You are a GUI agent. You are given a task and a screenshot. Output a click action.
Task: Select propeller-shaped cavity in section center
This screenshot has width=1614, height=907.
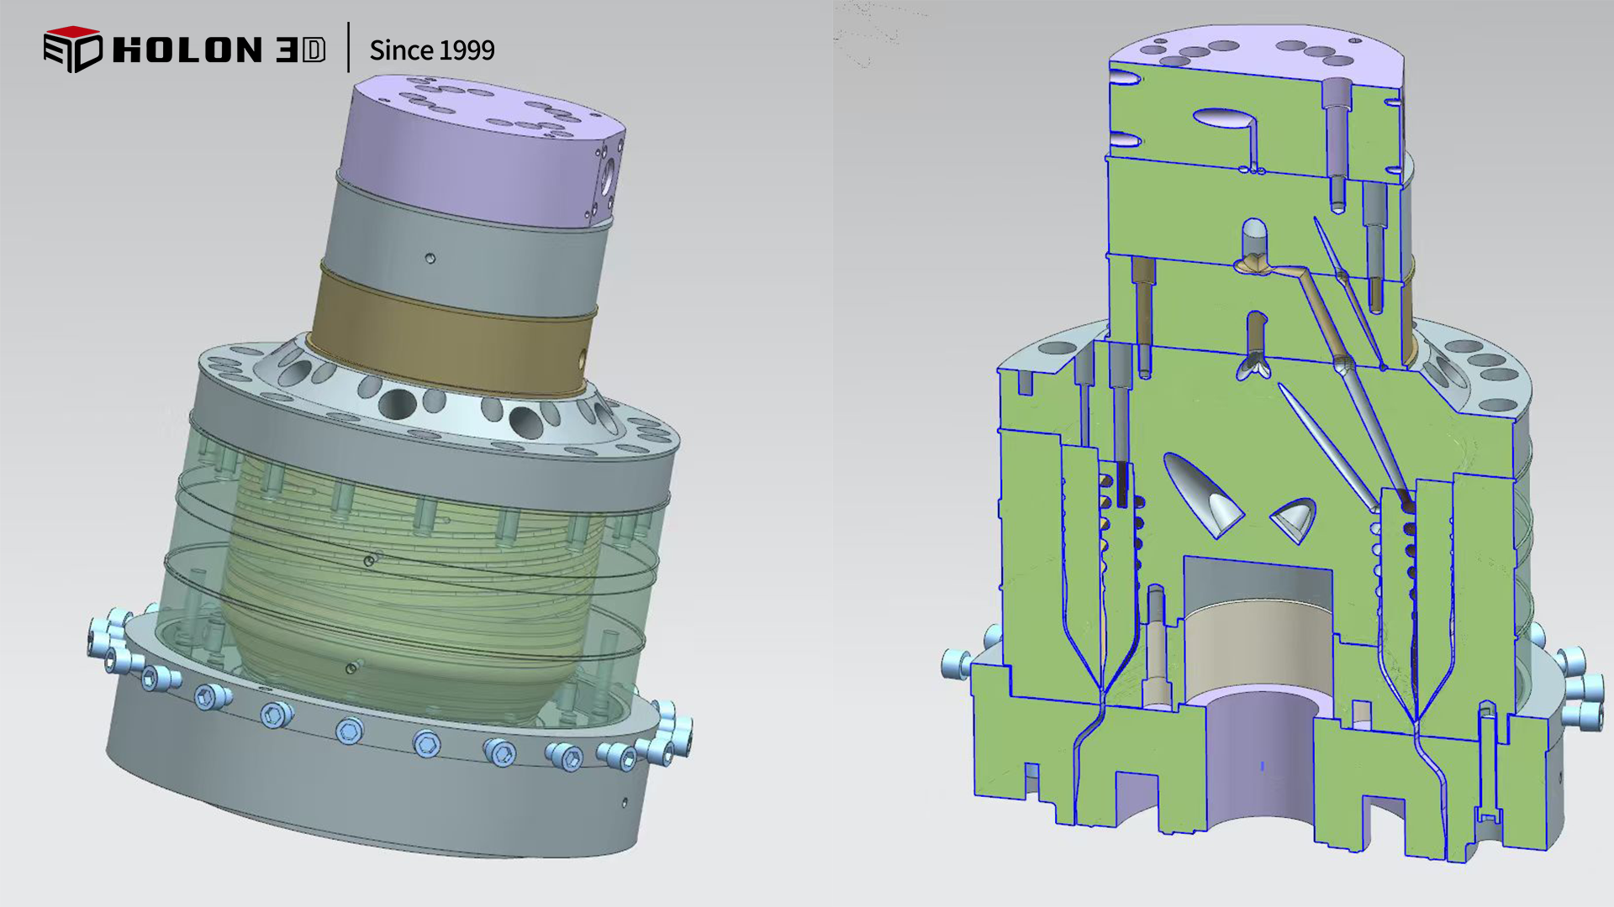pyautogui.click(x=1254, y=368)
